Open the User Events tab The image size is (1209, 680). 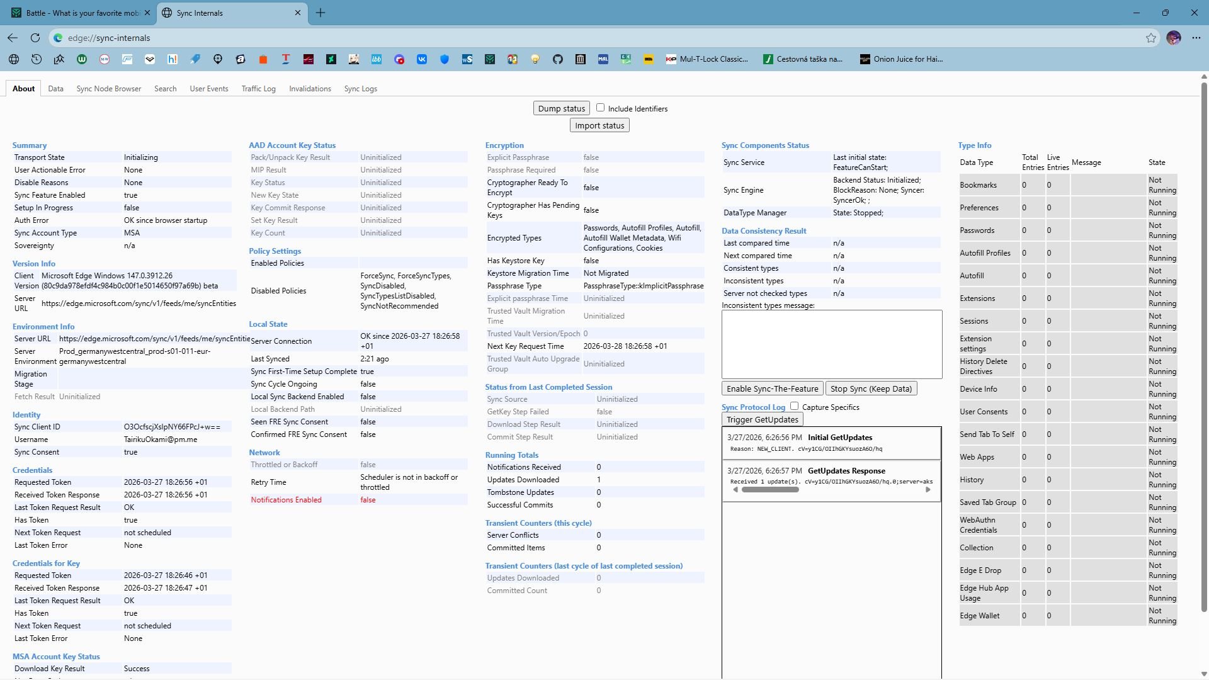[209, 89]
